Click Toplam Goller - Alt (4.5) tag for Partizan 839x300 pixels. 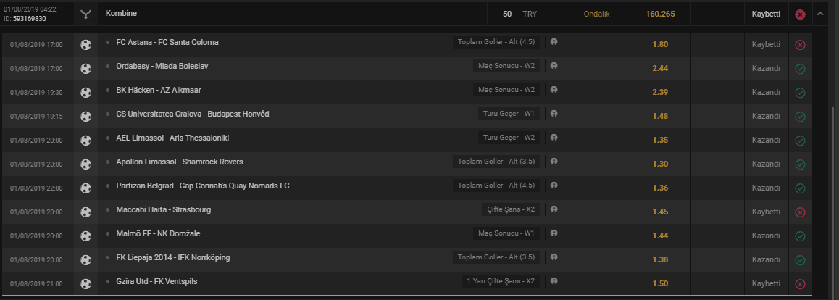point(496,186)
